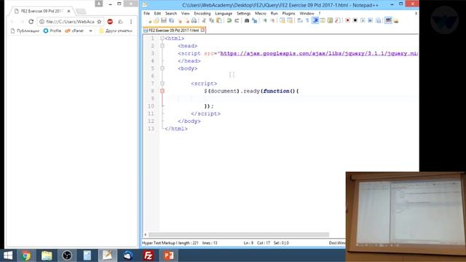
Task: Click the Save All toolbar icon
Action: click(172, 20)
